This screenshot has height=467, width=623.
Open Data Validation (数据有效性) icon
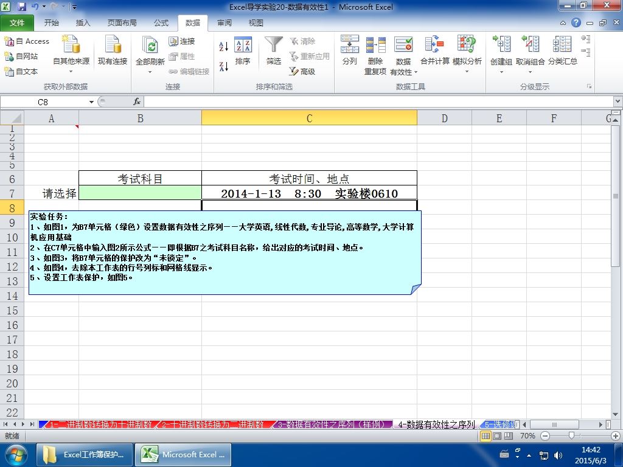[403, 45]
